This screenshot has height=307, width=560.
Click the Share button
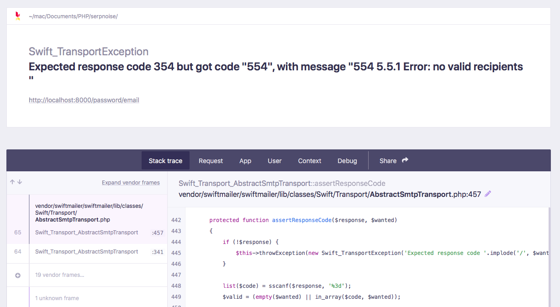pos(394,161)
